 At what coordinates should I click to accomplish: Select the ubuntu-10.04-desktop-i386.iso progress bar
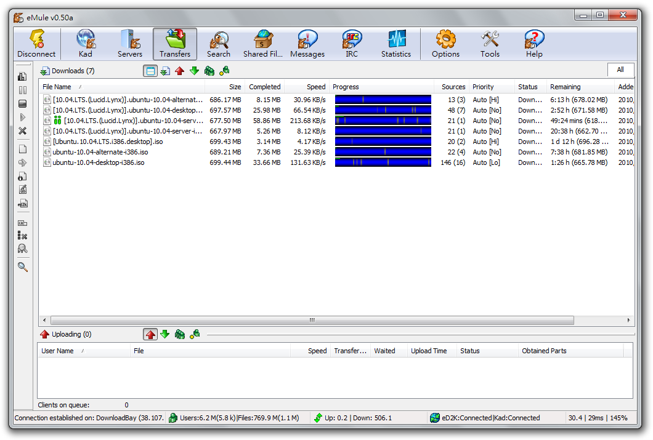[x=383, y=162]
